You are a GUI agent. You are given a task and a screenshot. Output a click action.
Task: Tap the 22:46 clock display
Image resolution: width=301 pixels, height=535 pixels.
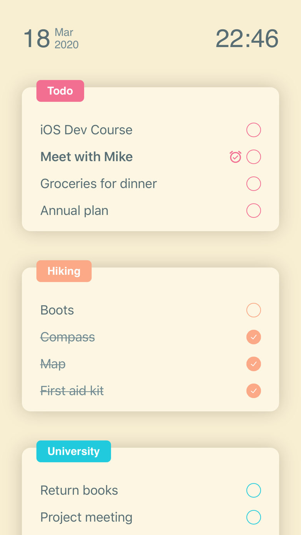click(247, 38)
